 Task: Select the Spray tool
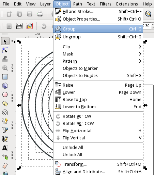[x=5, y=157]
